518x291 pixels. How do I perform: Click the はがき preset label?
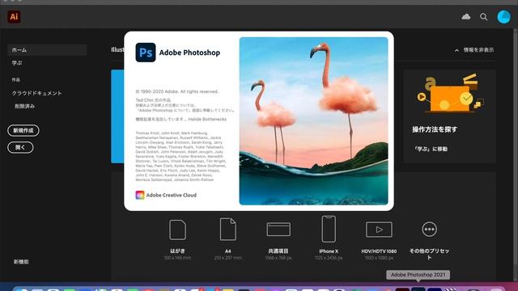(177, 251)
